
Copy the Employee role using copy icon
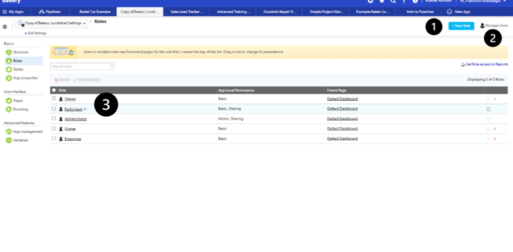click(x=488, y=139)
